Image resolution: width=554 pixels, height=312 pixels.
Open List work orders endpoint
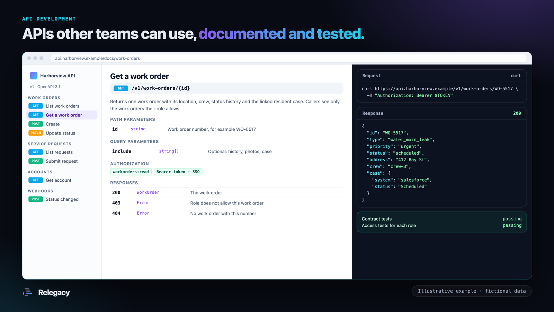tap(62, 106)
